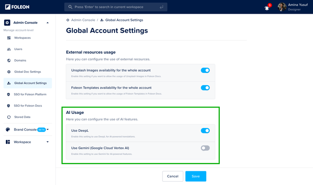
Task: Click the workspace search input field
Action: tap(116, 7)
